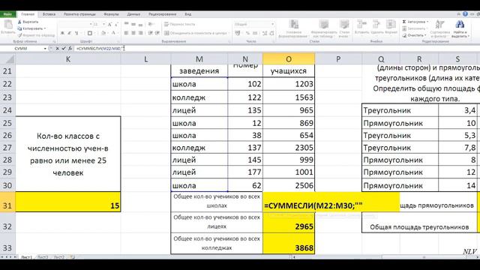This screenshot has height=270, width=480.
Task: Click the increase decimal icon
Action: pyautogui.click(x=265, y=33)
